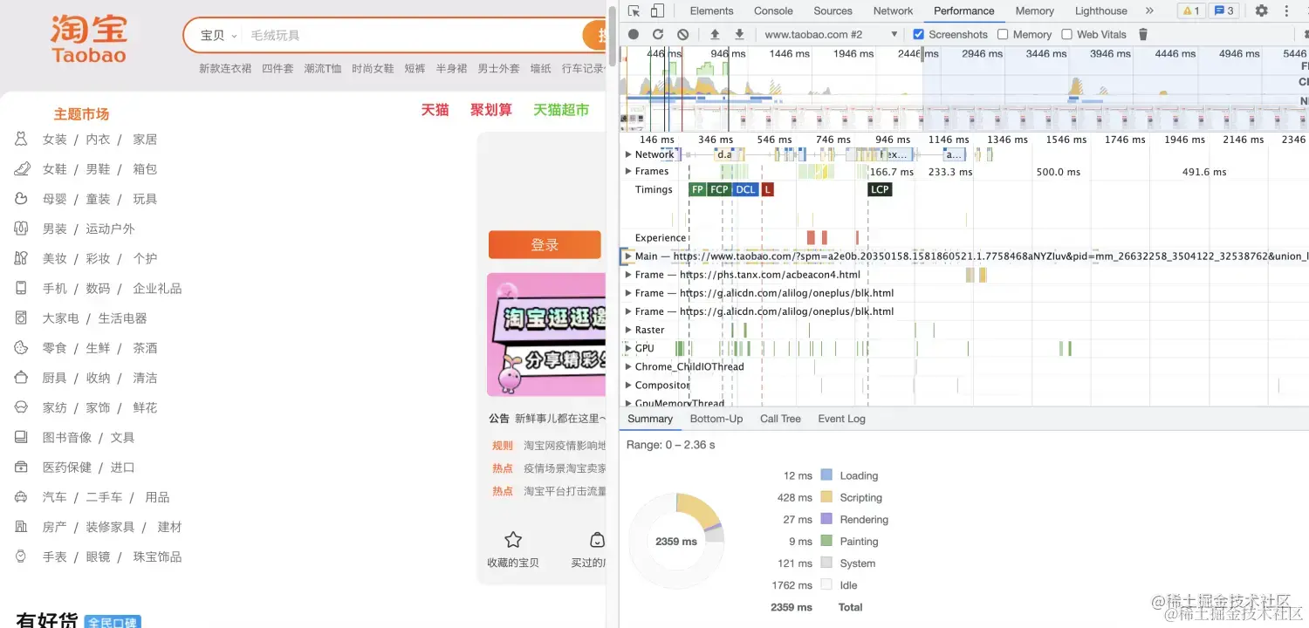Screen dimensions: 1309x628
Task: Open DevTools settings gear icon
Action: pyautogui.click(x=1261, y=10)
